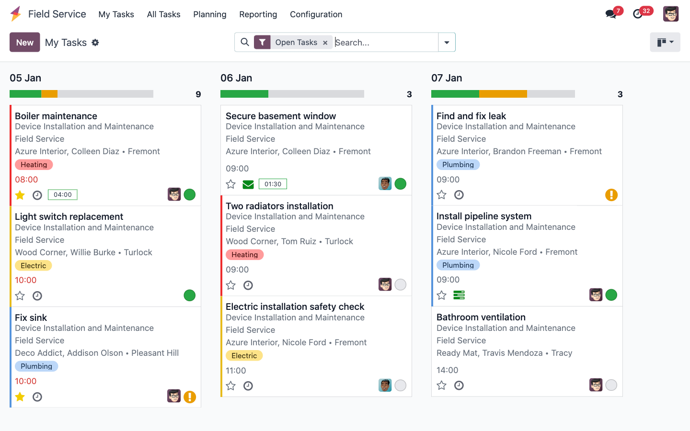690x431 pixels.
Task: Open the view switcher dropdown at top right
Action: coord(665,42)
